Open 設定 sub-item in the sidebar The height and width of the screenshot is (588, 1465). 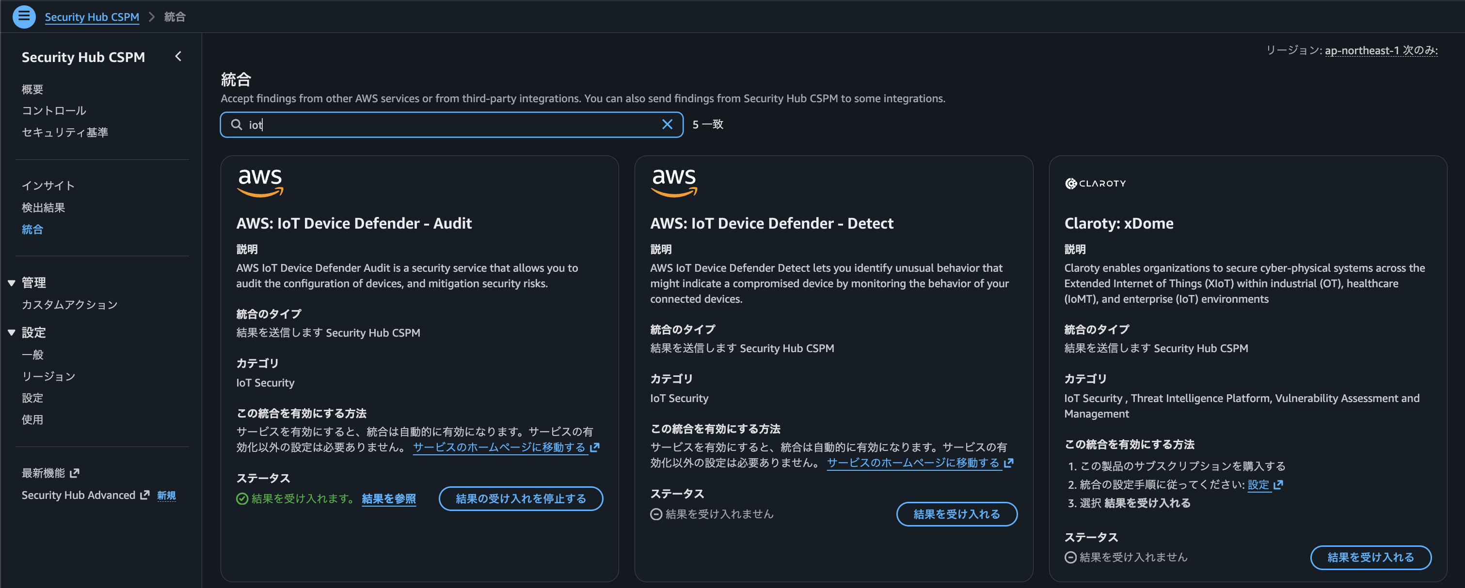click(x=32, y=398)
